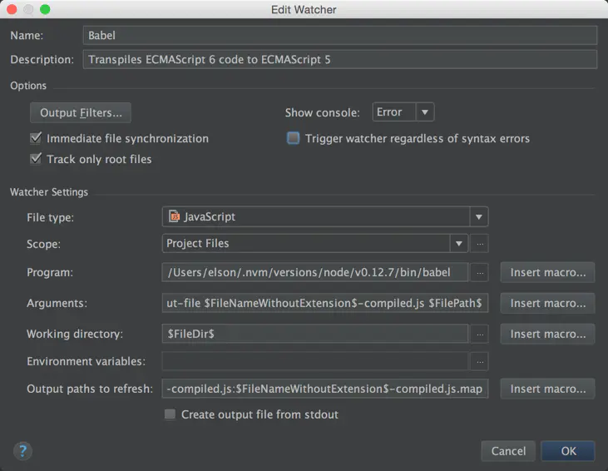The image size is (608, 471).
Task: Click the Output Filters button
Action: 81,112
